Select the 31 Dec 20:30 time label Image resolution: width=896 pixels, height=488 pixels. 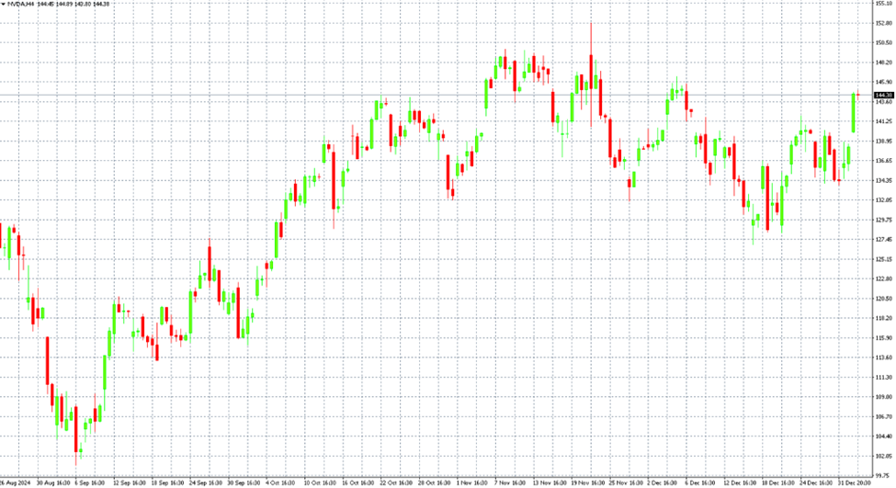[x=852, y=482]
